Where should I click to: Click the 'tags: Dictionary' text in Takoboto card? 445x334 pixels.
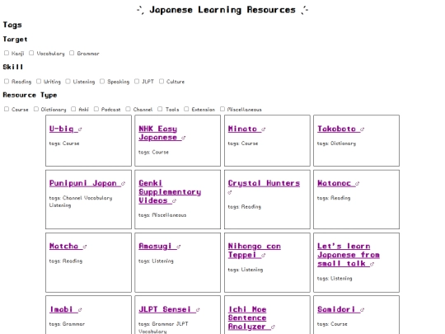click(336, 143)
